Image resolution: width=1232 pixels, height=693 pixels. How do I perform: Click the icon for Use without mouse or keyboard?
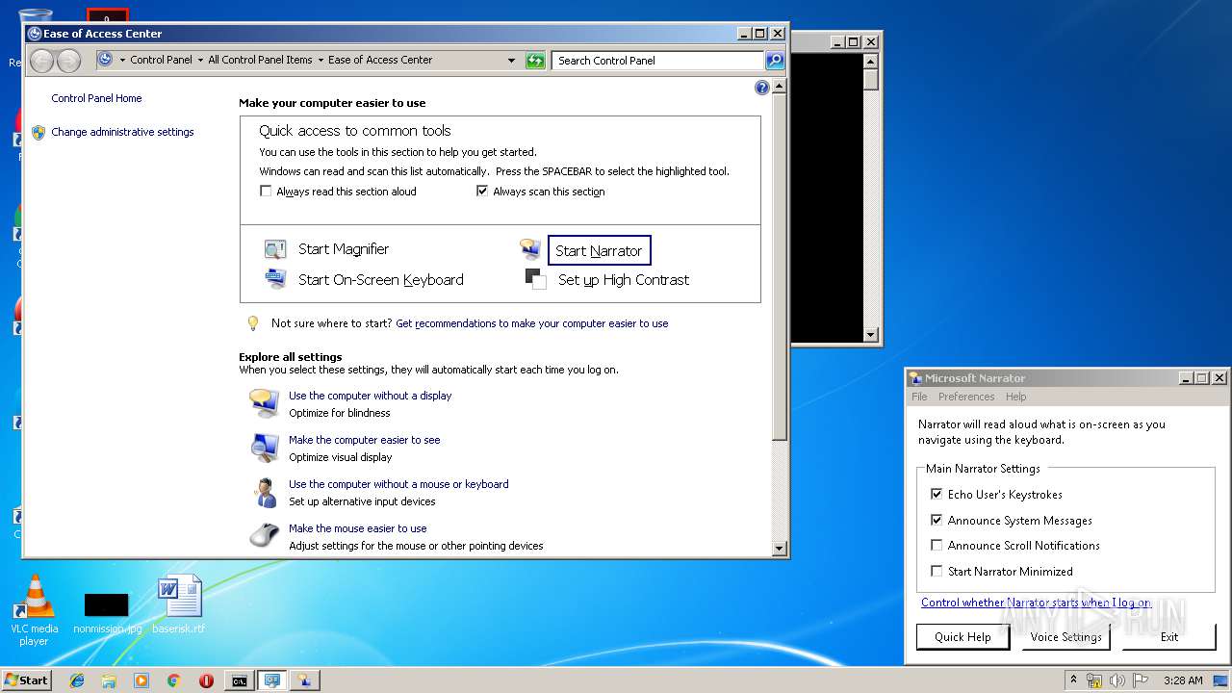265,492
